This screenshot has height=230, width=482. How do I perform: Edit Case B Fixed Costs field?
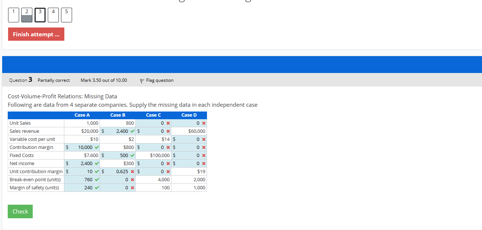coord(117,155)
